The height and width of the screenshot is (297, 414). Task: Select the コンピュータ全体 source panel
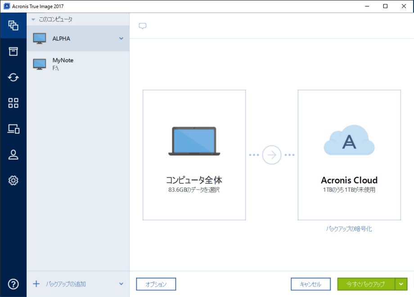pyautogui.click(x=194, y=155)
